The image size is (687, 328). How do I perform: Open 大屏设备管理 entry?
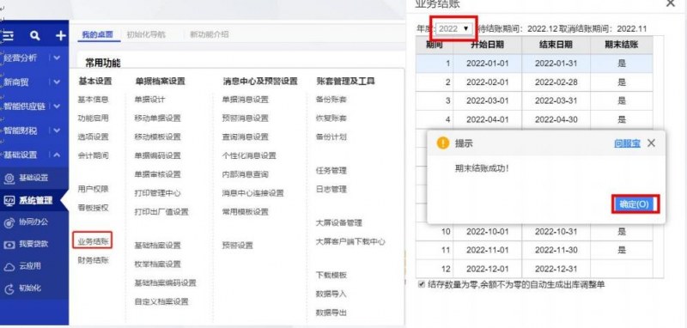338,223
